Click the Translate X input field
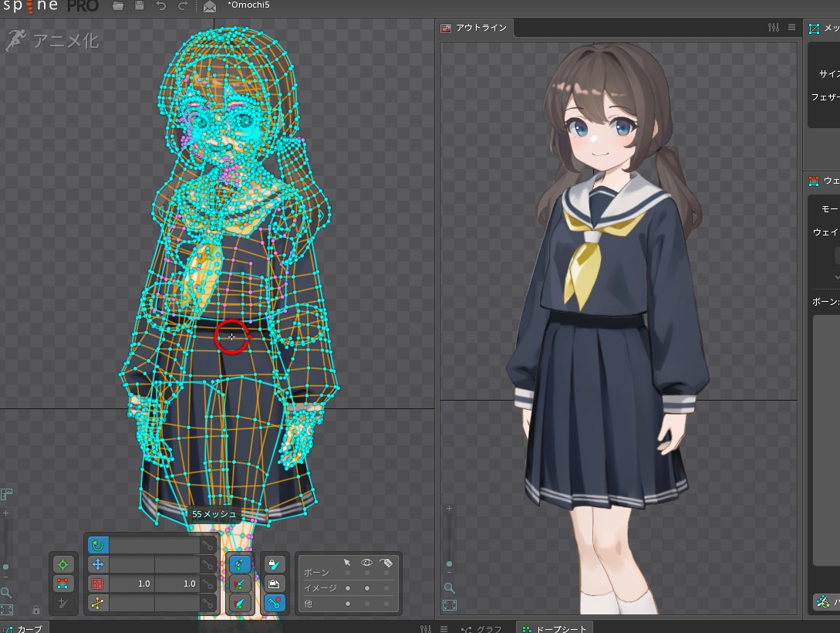Image resolution: width=840 pixels, height=633 pixels. click(132, 564)
